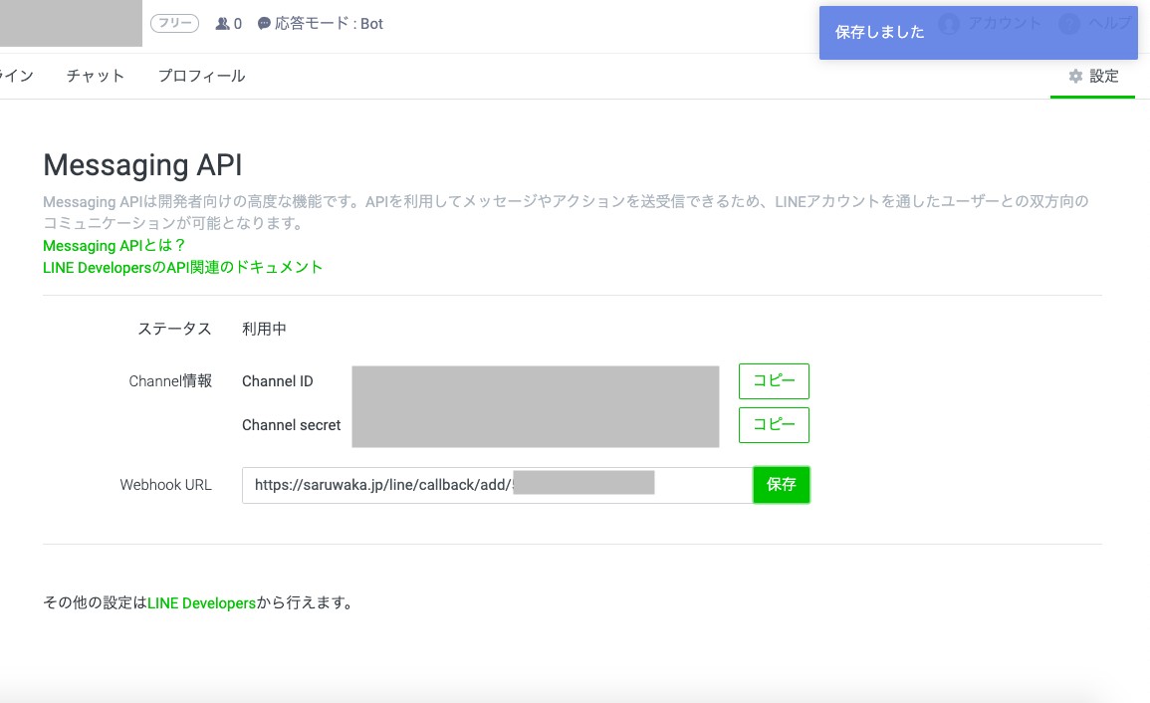Click the 利用中 status value
1150x703 pixels.
(264, 329)
